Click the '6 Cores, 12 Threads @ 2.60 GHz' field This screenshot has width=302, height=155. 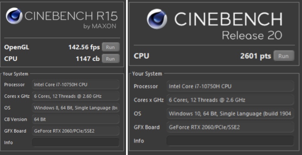(x=75, y=96)
